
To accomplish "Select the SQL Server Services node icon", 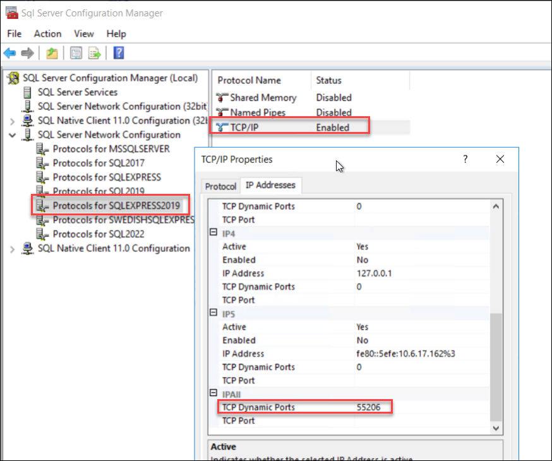I will pos(28,92).
